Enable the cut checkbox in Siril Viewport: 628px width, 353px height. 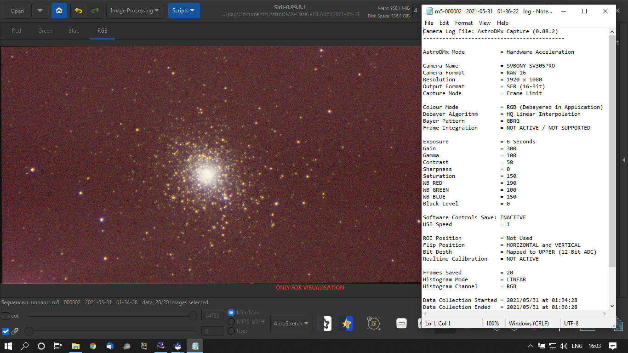point(6,316)
